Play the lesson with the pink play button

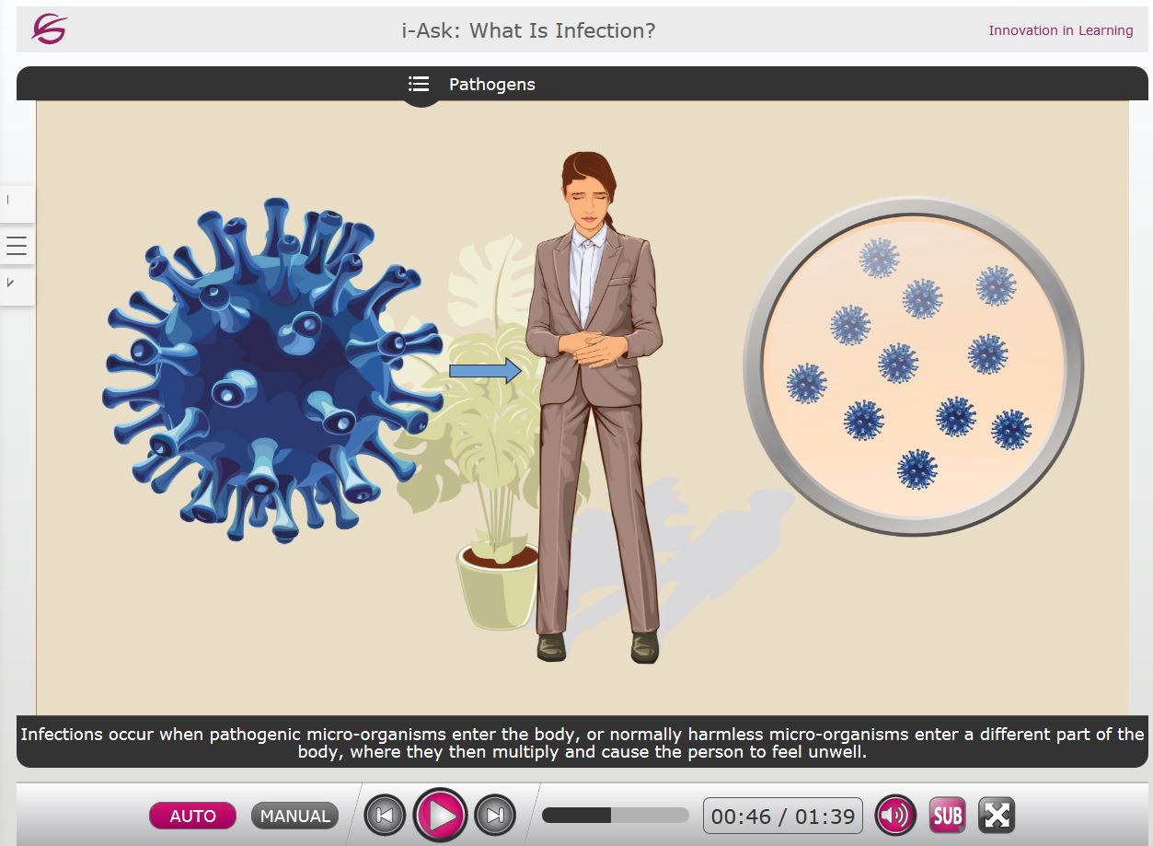coord(441,815)
